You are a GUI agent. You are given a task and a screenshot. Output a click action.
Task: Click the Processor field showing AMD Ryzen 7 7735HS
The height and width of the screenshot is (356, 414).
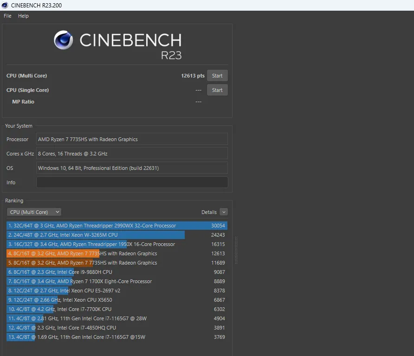pyautogui.click(x=132, y=139)
